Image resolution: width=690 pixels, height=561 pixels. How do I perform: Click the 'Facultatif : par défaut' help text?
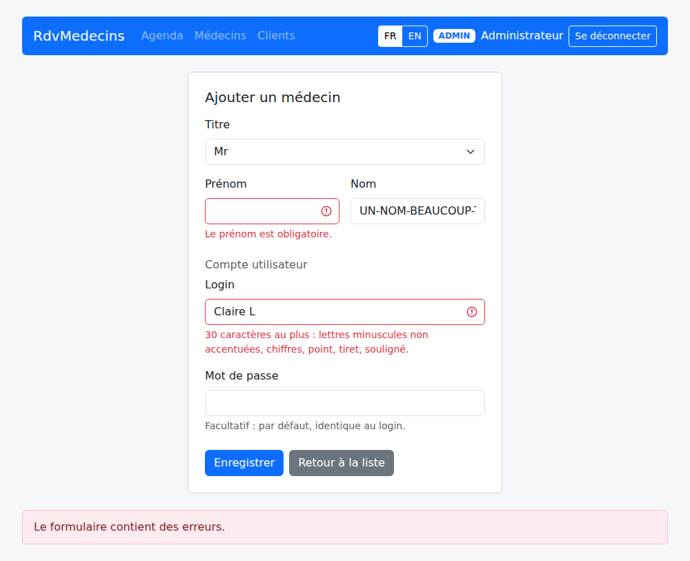pyautogui.click(x=305, y=426)
